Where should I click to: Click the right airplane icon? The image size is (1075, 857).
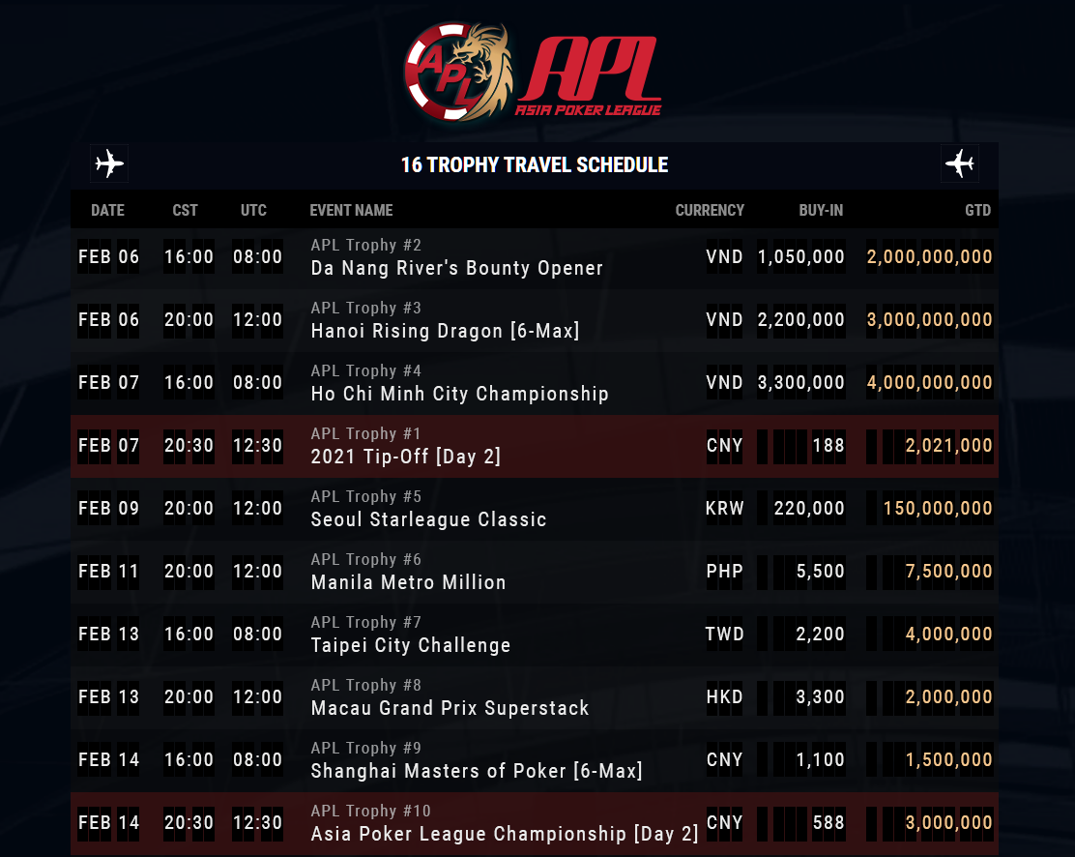pyautogui.click(x=959, y=164)
